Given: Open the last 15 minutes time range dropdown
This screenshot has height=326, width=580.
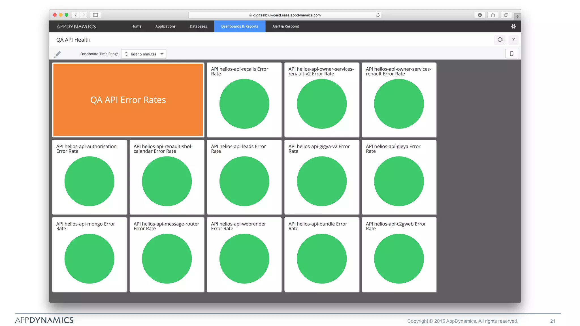Looking at the screenshot, I should pos(144,54).
